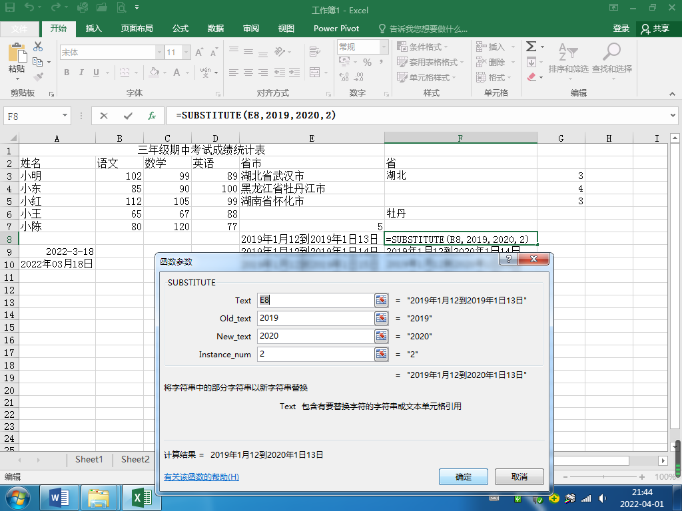
Task: Click the Paste clipboard icon
Action: point(17,53)
